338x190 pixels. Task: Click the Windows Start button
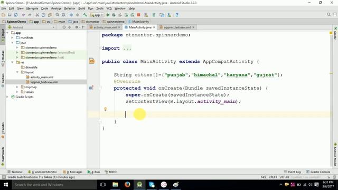click(x=6, y=185)
